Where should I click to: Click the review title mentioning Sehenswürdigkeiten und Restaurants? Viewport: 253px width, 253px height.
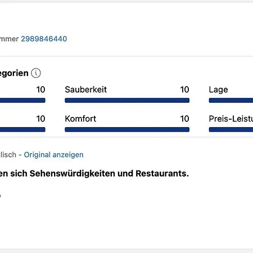tap(94, 173)
